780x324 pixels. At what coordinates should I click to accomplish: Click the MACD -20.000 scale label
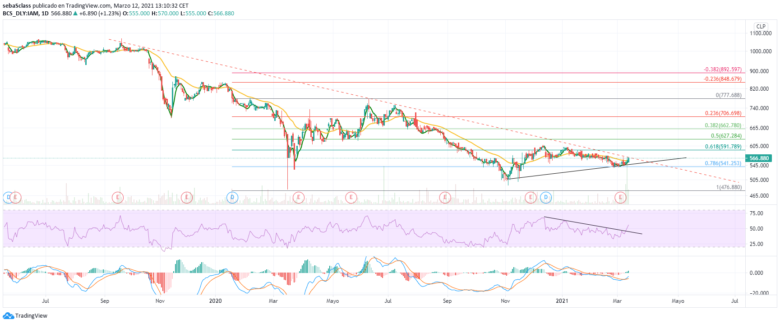[x=759, y=293]
